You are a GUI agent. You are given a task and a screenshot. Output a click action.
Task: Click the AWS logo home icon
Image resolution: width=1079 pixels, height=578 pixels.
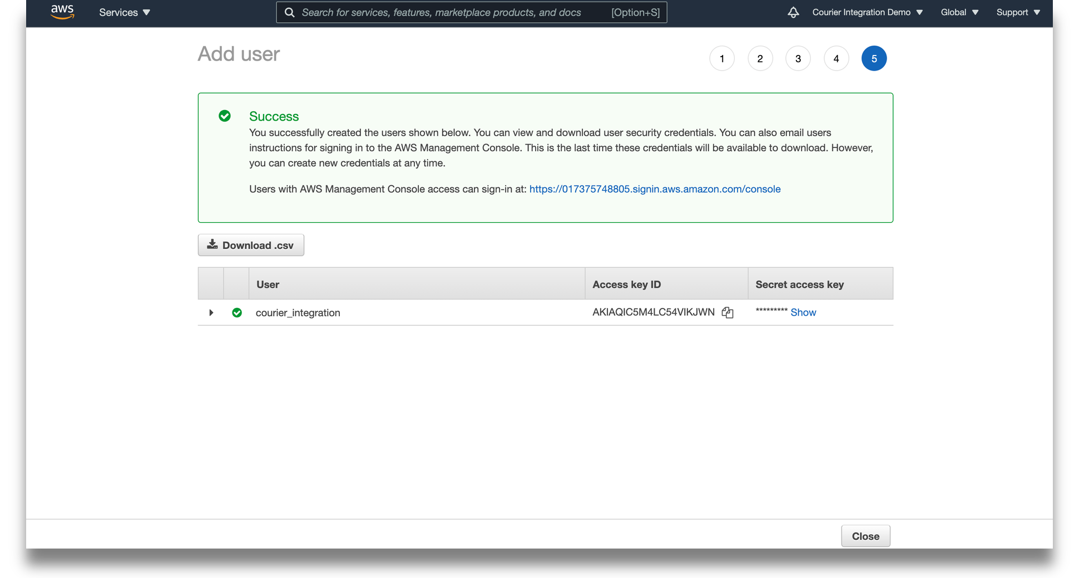(x=62, y=12)
